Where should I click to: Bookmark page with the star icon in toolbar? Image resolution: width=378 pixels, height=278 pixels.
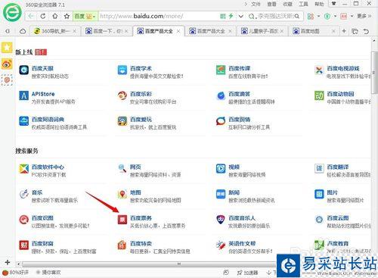click(x=67, y=17)
